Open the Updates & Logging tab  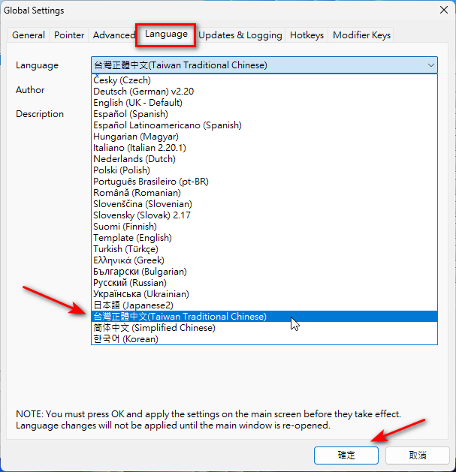240,35
